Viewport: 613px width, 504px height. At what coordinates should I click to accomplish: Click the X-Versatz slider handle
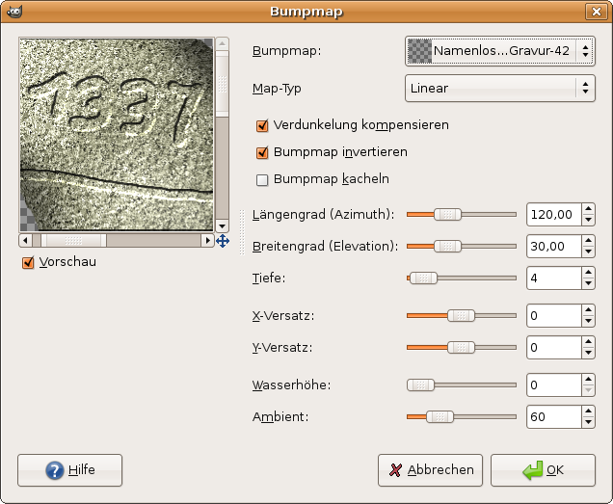[x=461, y=315]
